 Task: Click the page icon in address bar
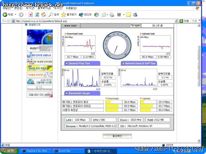pos(13,21)
